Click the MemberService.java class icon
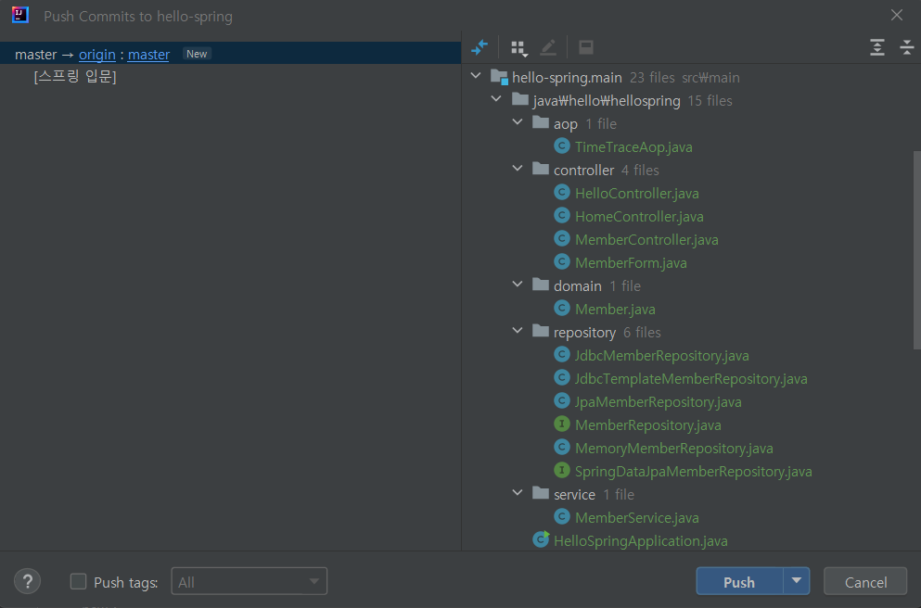 tap(561, 517)
